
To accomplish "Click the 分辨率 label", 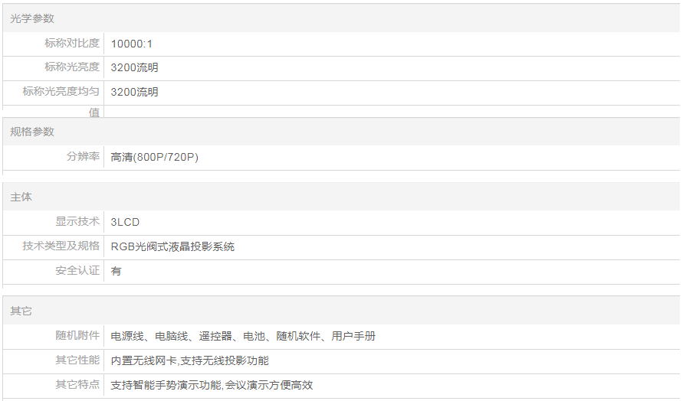I will point(83,157).
